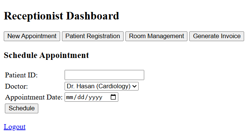Screen dimensions: 252x135
Task: Focus the Patient ID text field
Action: click(104, 75)
